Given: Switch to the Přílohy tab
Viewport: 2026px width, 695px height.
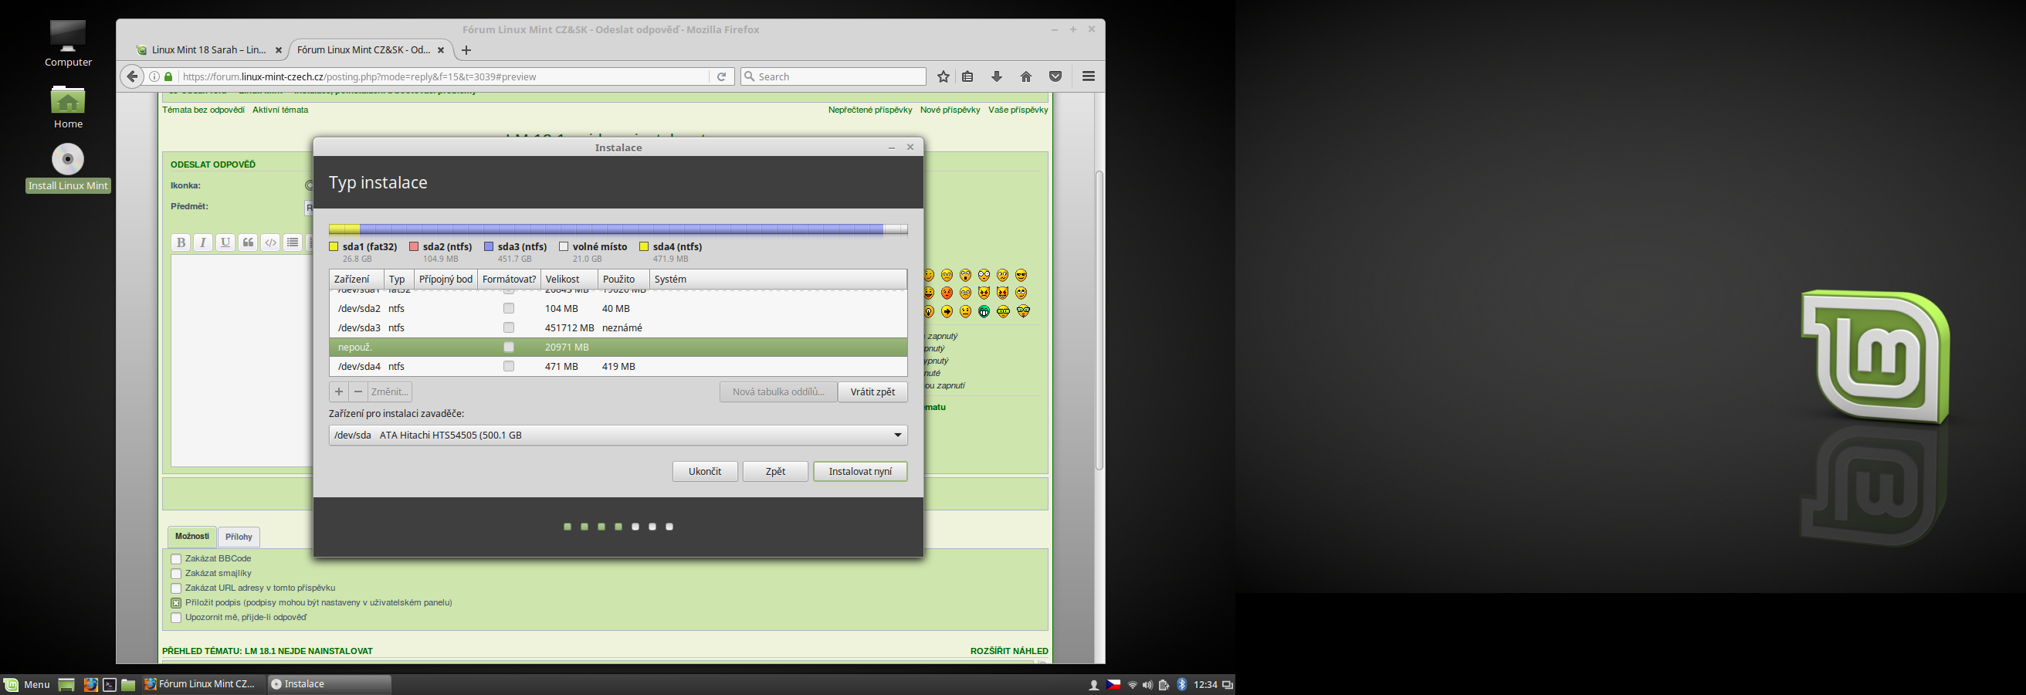Looking at the screenshot, I should [x=239, y=537].
